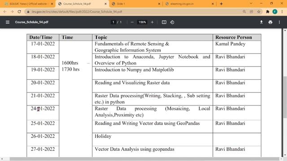Click the 1600hrs time text
Screen dimensions: 287x161
70,63
